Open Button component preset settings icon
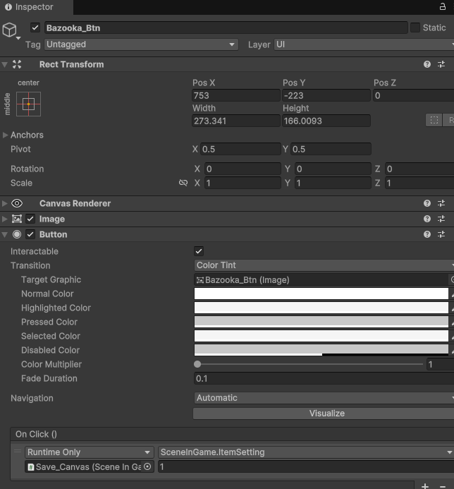 point(441,234)
